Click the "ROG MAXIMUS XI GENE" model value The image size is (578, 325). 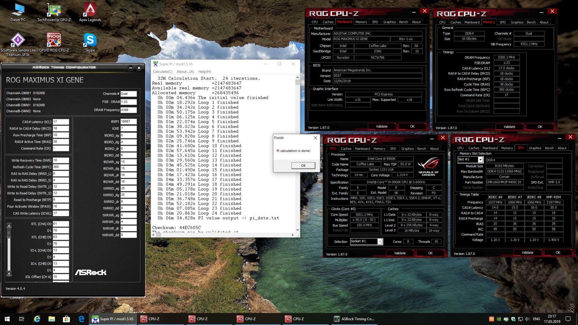(361, 39)
